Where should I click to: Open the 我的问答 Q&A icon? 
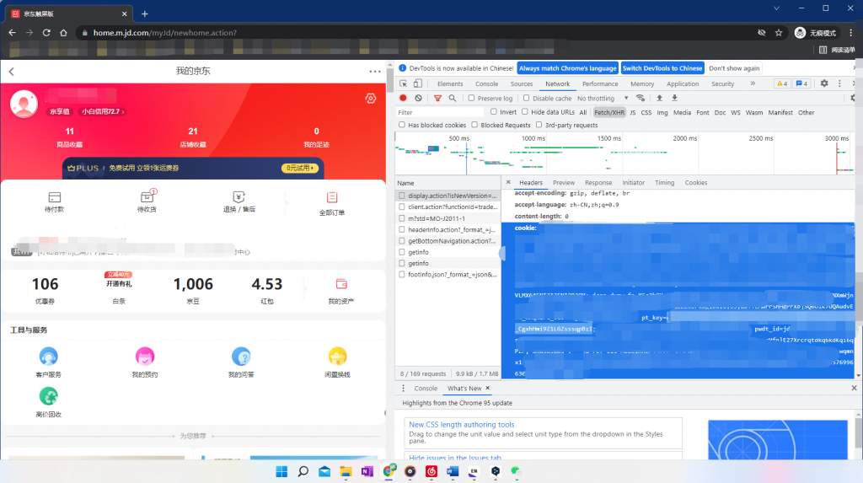coord(241,357)
